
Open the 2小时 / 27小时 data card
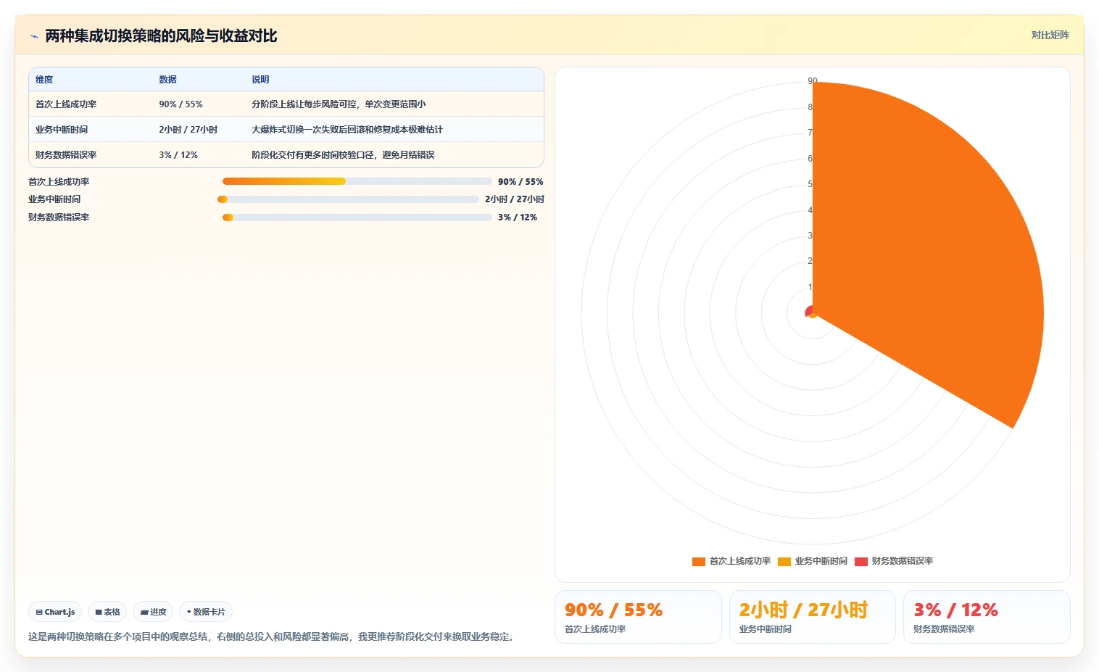click(x=812, y=617)
